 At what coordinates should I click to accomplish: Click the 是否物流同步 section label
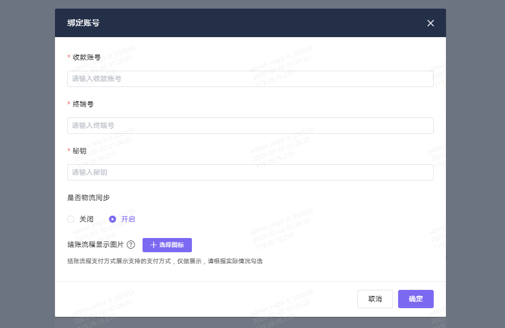pyautogui.click(x=88, y=198)
